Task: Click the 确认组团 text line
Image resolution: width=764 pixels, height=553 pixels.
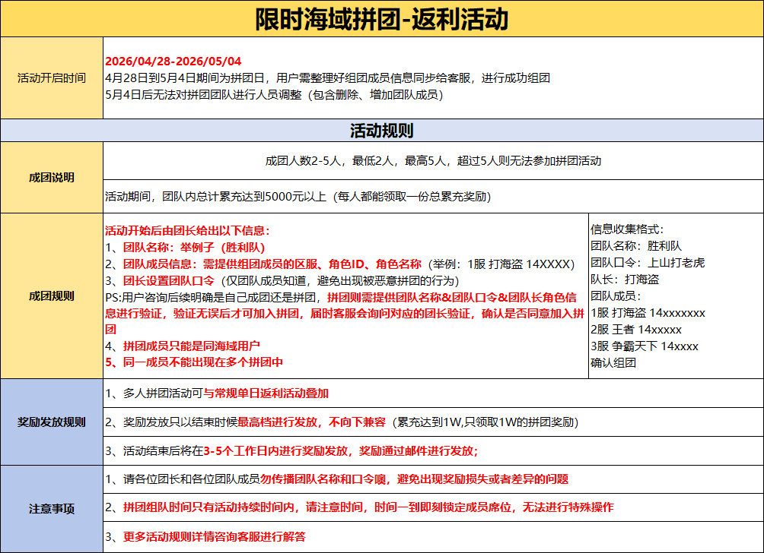Action: pos(613,362)
